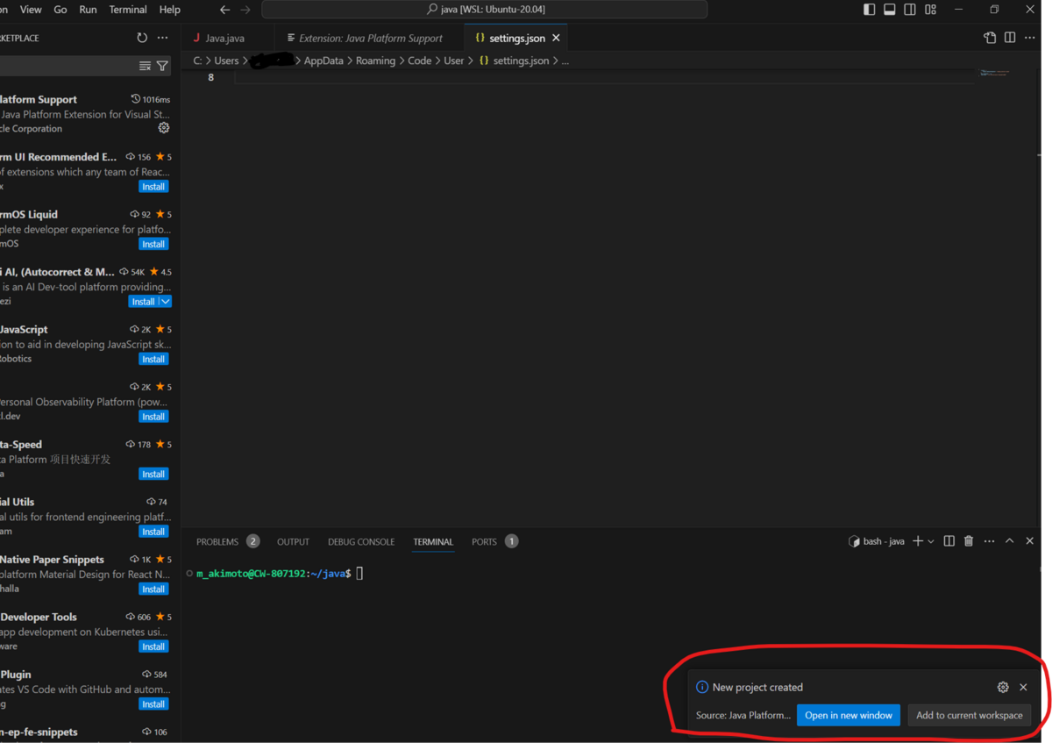Install the UI Recommended extension pack
This screenshot has height=743, width=1052.
click(x=153, y=187)
